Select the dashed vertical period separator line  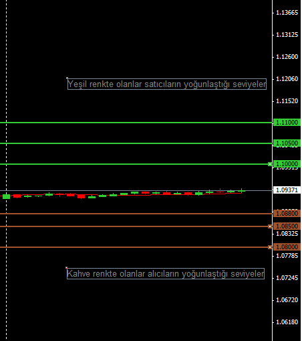coord(6,170)
